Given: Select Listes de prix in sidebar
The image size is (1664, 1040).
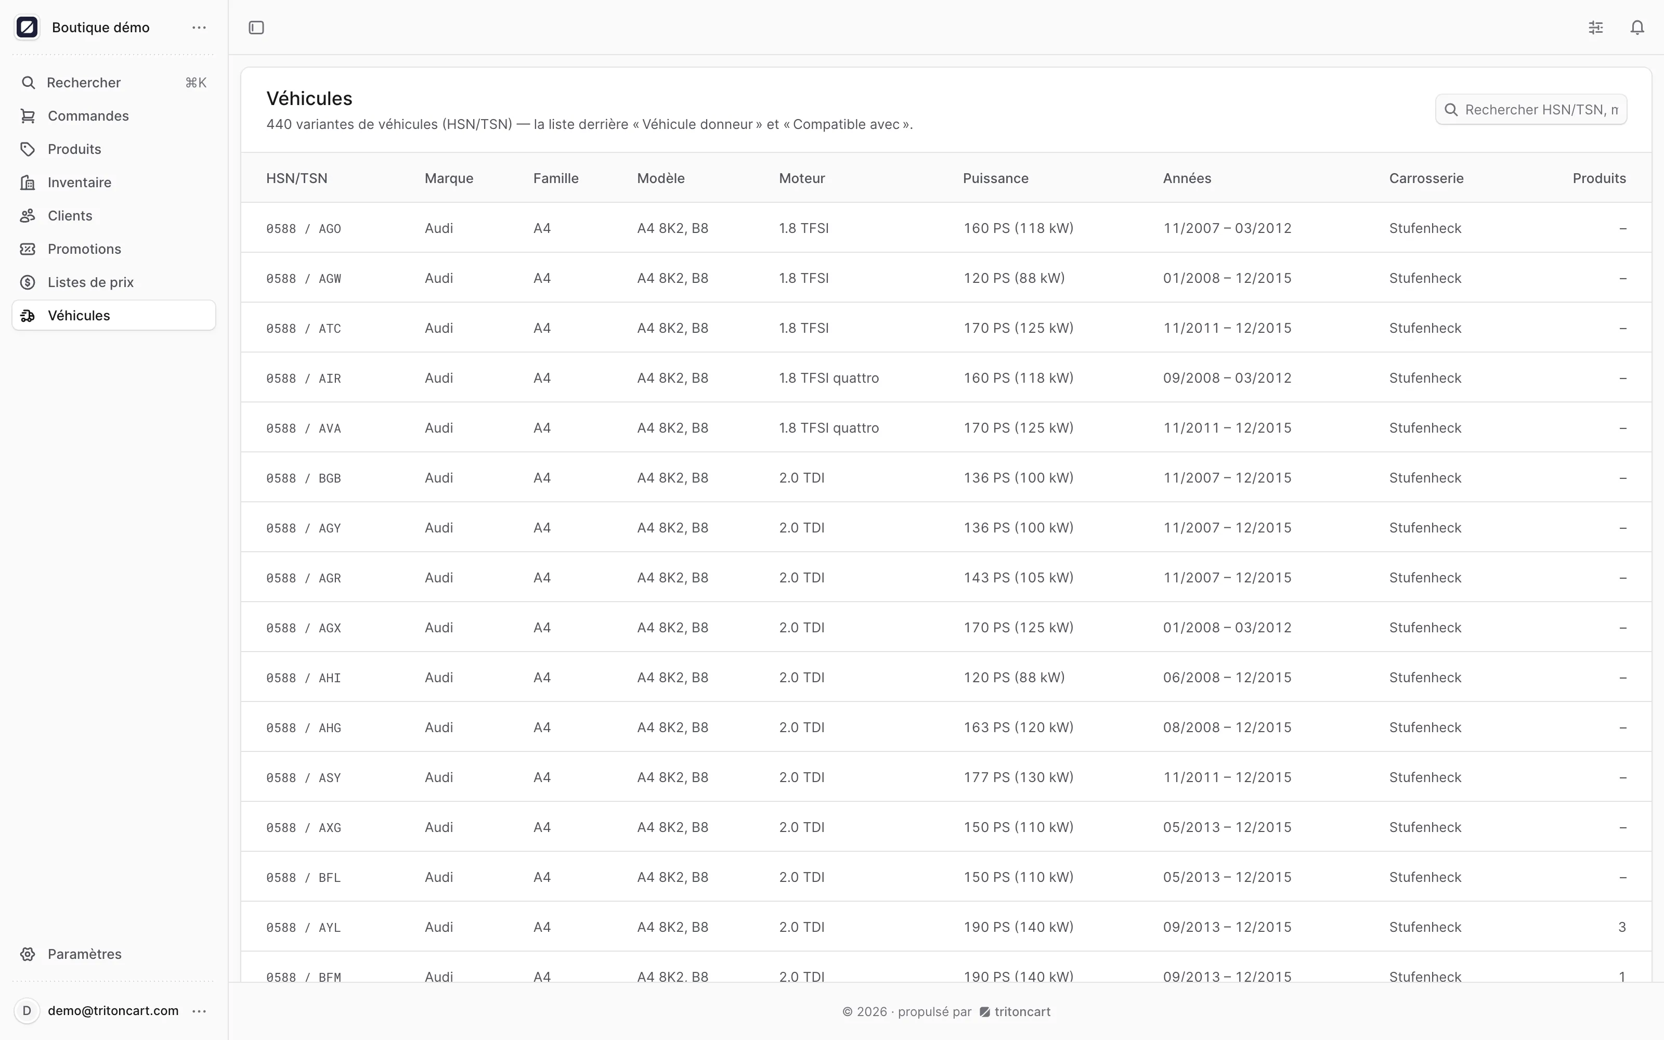Looking at the screenshot, I should click(x=113, y=282).
